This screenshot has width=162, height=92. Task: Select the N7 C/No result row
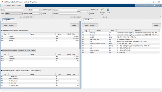pyautogui.click(x=120, y=46)
